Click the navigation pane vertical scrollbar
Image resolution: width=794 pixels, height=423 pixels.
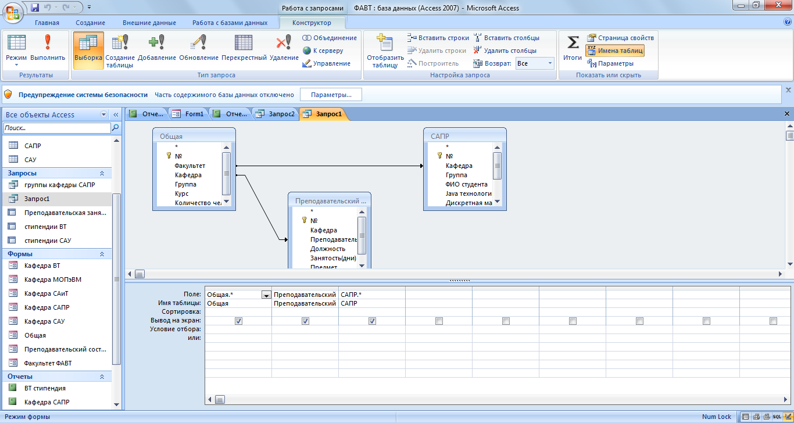(x=116, y=279)
